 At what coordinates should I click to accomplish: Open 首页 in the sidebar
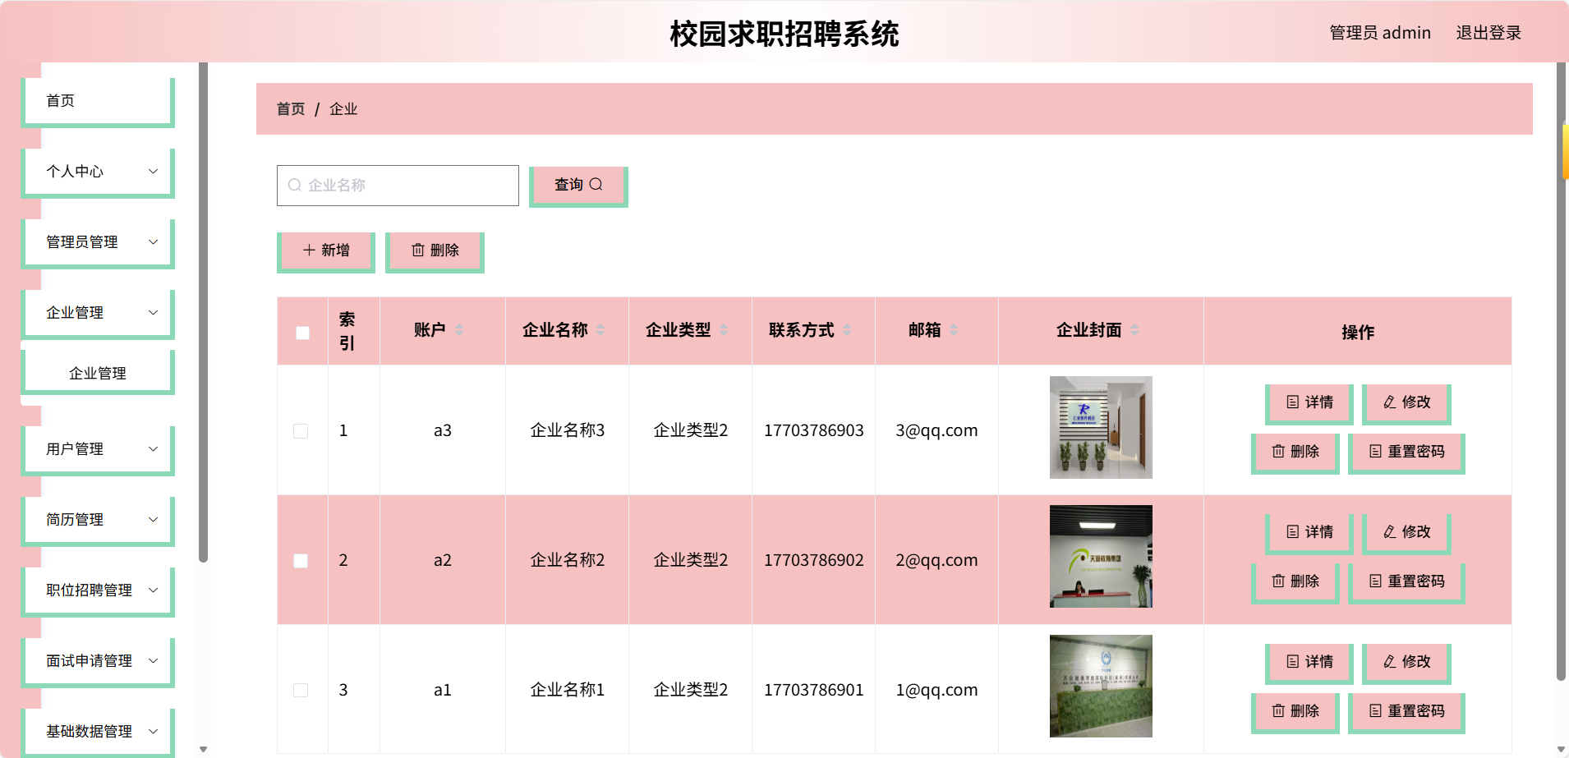[98, 101]
